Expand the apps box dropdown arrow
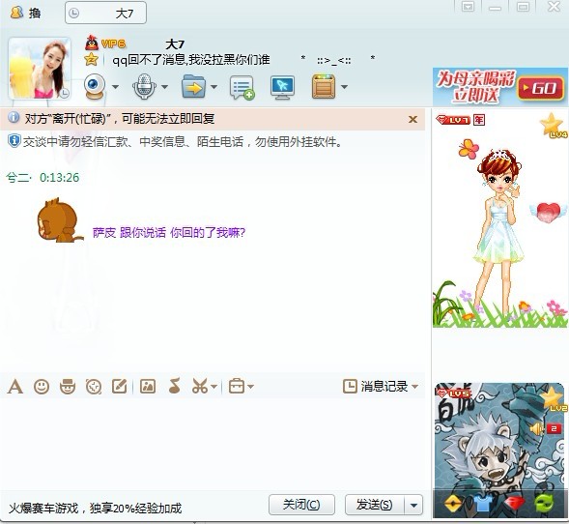The height and width of the screenshot is (524, 569). pos(344,87)
